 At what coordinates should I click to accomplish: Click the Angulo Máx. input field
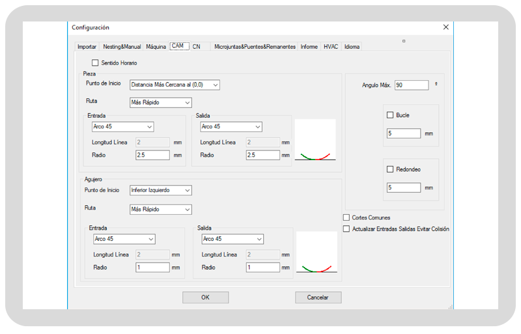(412, 85)
